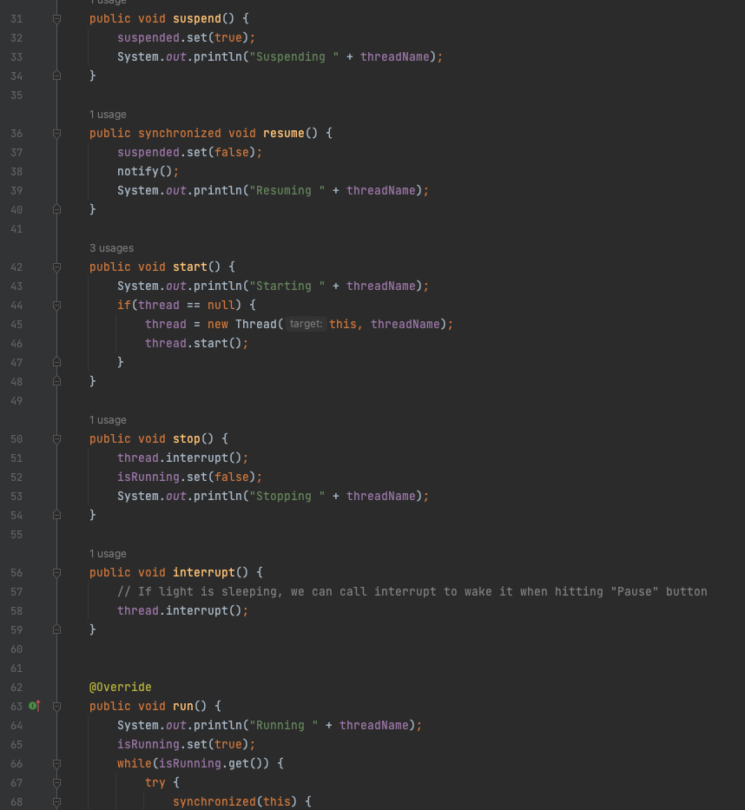
Task: Collapse the interrupt() method at line 56
Action: coord(56,573)
